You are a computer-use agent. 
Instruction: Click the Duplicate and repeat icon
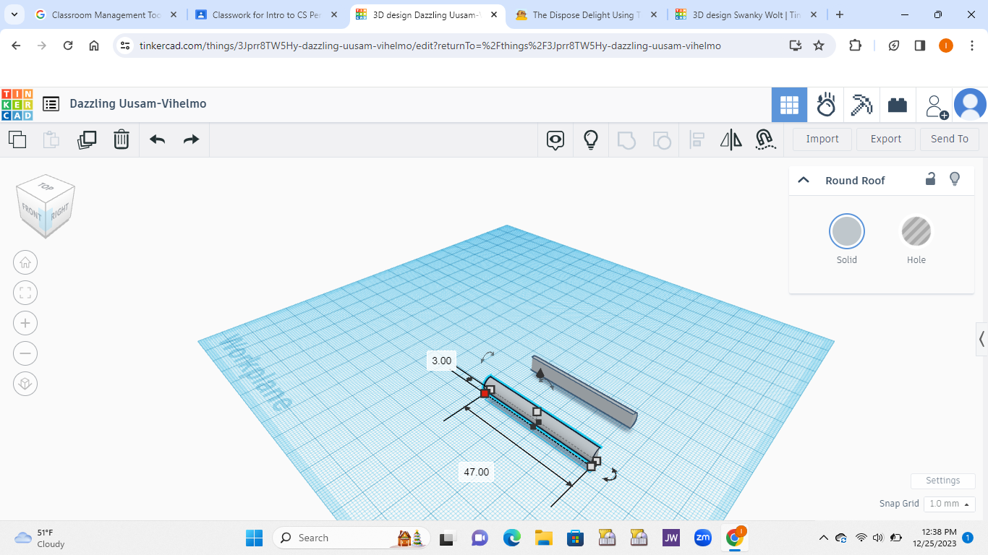pos(87,139)
